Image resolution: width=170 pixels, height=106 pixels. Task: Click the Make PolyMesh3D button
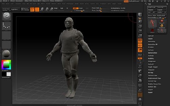point(159,16)
